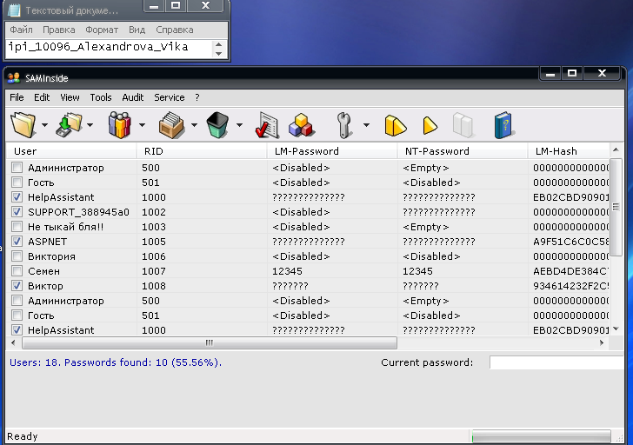This screenshot has width=633, height=445.
Task: Click the export users folder icon
Action: click(x=69, y=125)
